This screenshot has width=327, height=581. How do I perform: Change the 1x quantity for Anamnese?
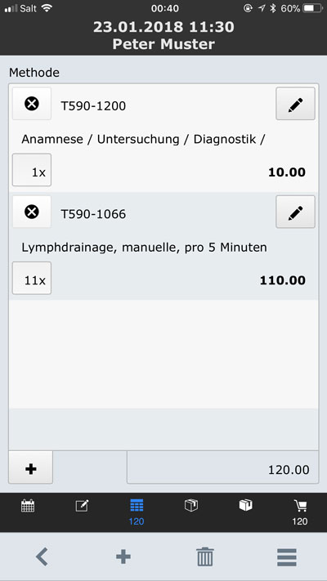tap(32, 170)
